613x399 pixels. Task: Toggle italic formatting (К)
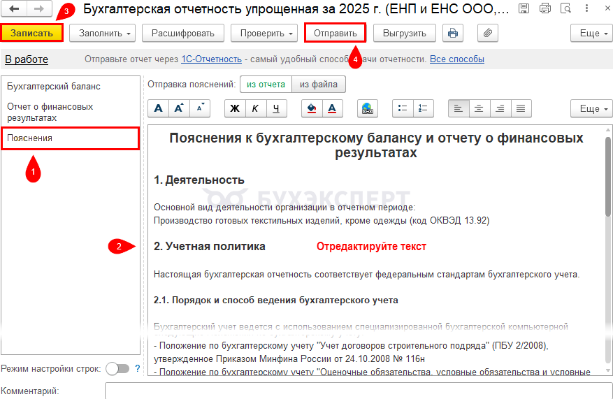point(256,108)
